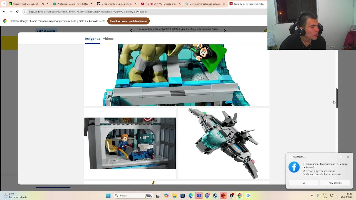The image size is (356, 200).
Task: Click the lego.com address bar URL
Action: pos(88,12)
